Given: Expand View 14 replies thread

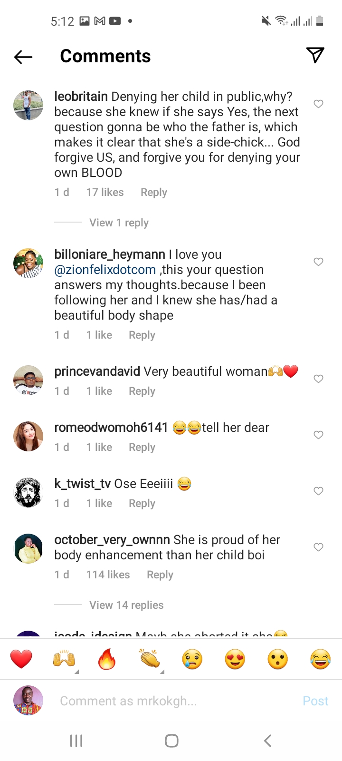Looking at the screenshot, I should [126, 605].
